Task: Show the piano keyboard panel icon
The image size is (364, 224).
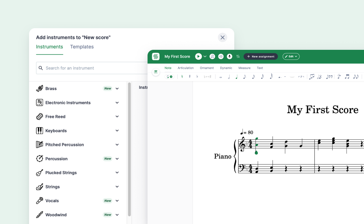Action: click(156, 72)
